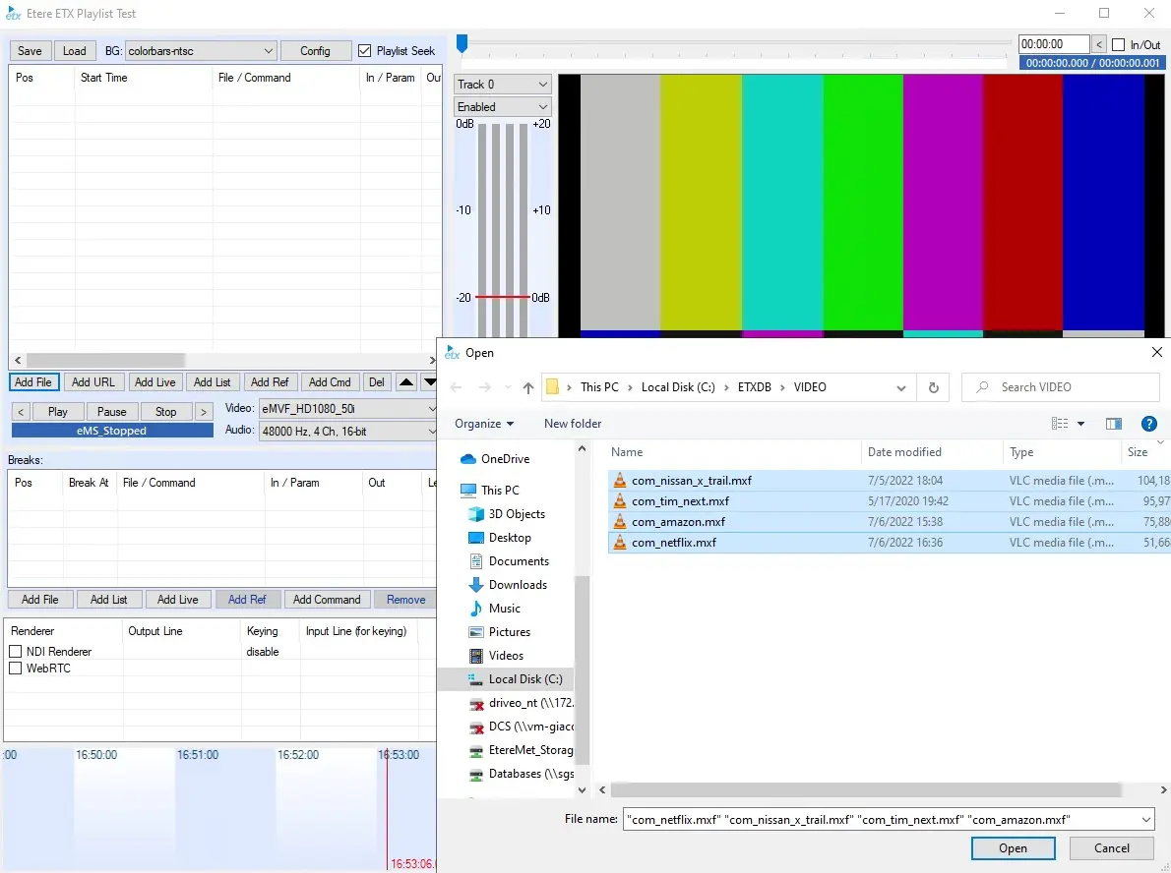Expand the Track 0 dropdown
Screen dimensions: 1171x873
coord(542,85)
